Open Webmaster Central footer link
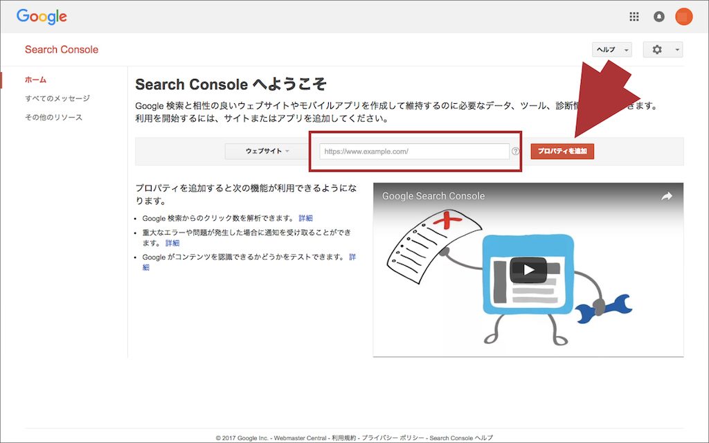The width and height of the screenshot is (709, 443). click(x=300, y=437)
